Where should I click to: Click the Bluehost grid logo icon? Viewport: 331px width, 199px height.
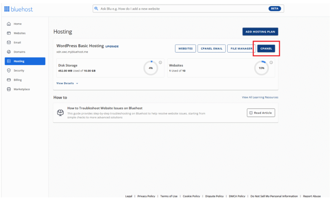(7, 9)
